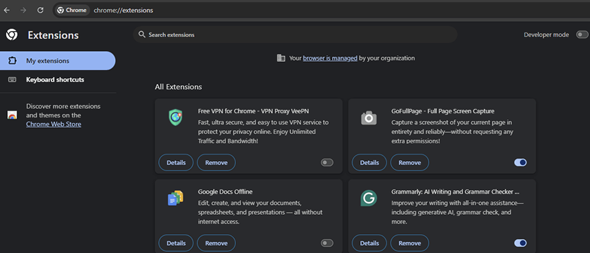
Task: Click the browser back arrow
Action: 7,10
